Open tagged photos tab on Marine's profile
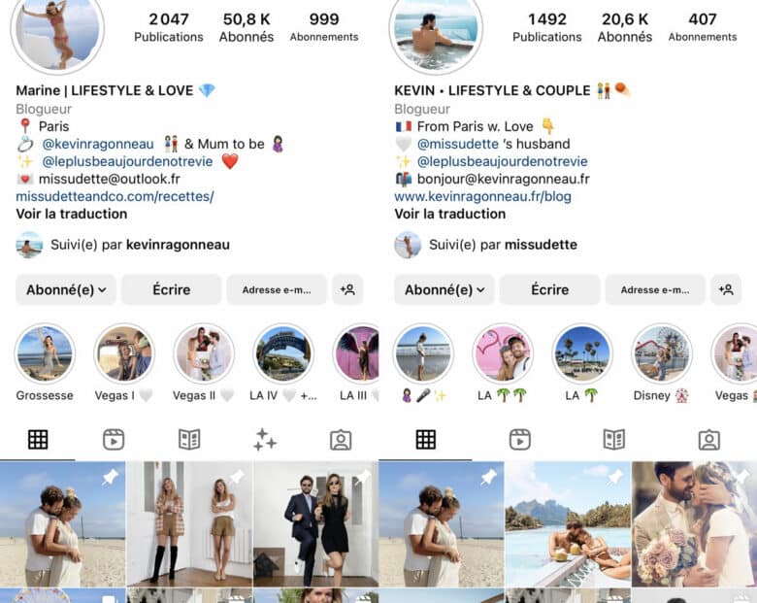 click(341, 440)
